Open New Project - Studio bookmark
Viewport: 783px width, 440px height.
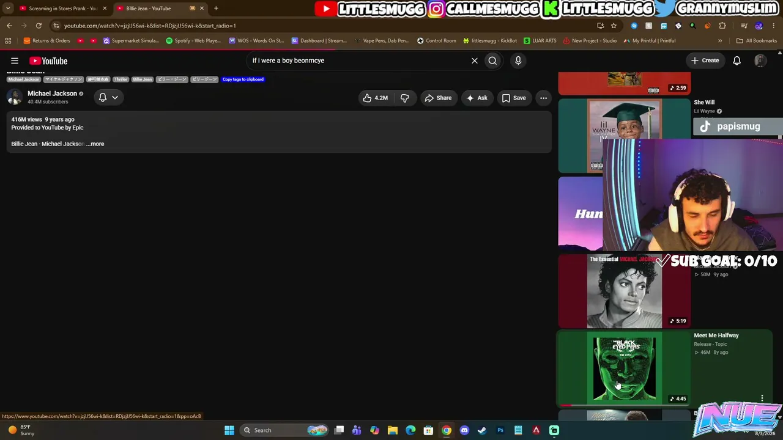590,41
